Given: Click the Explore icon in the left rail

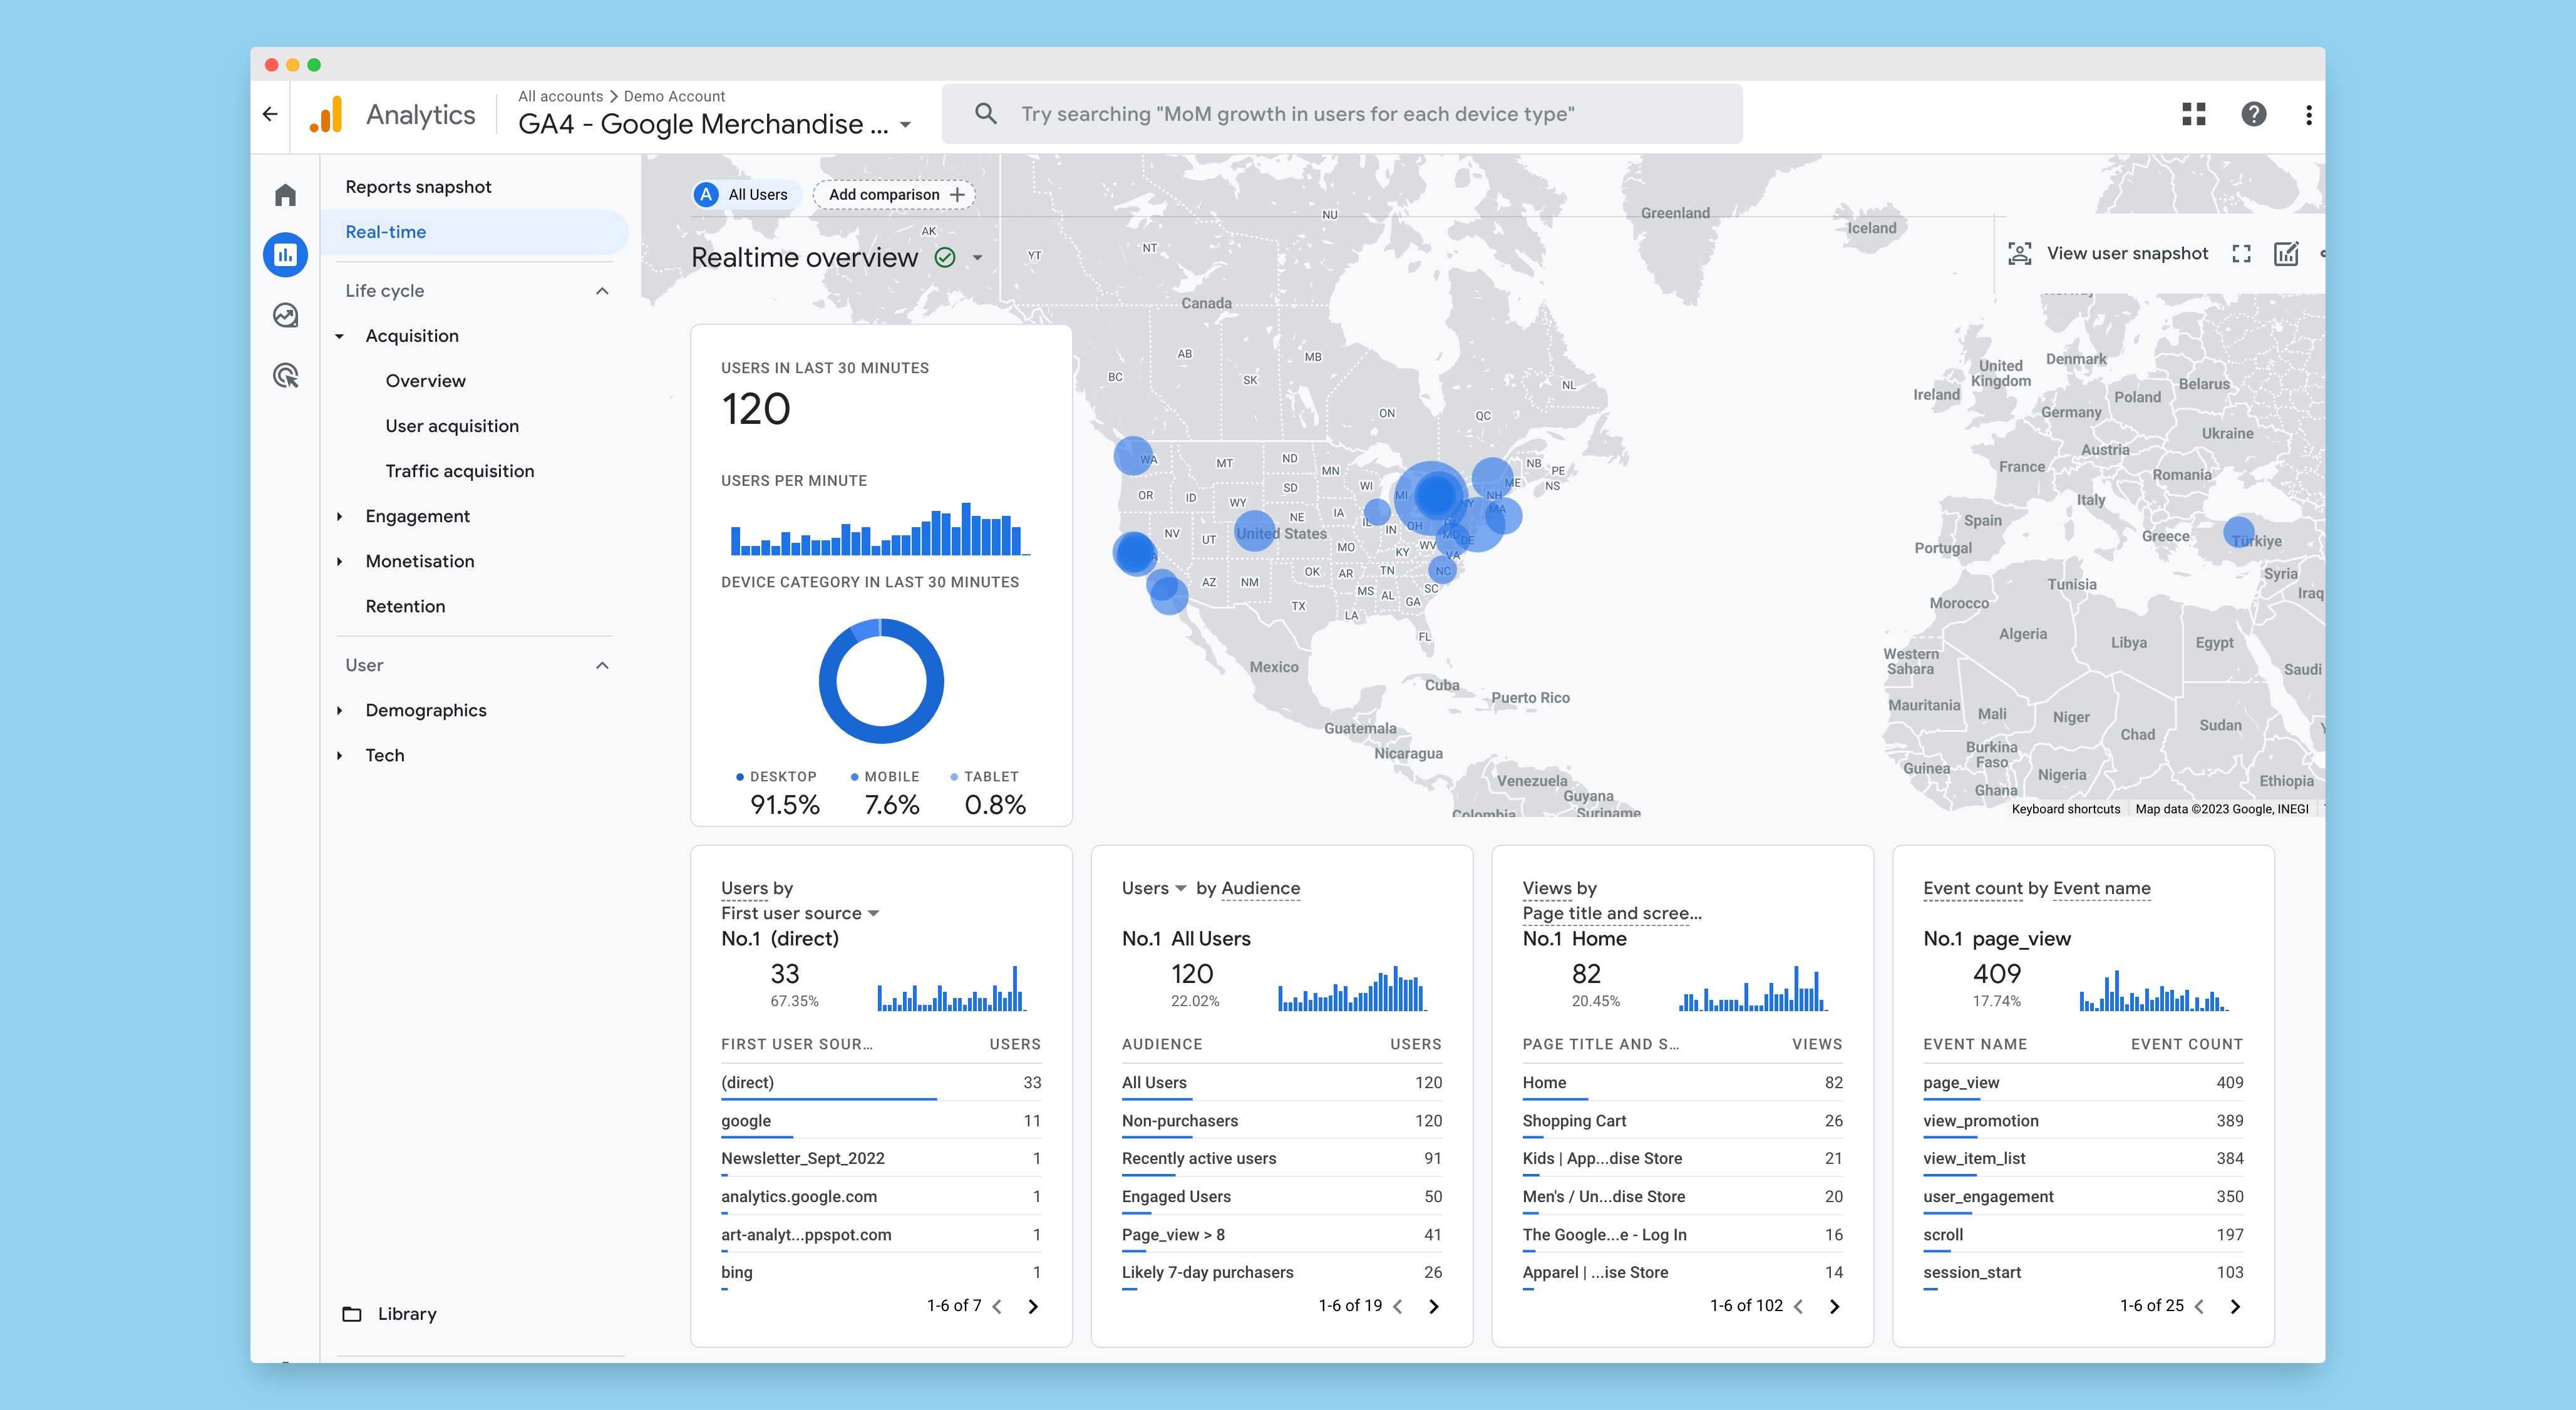Looking at the screenshot, I should coord(286,316).
